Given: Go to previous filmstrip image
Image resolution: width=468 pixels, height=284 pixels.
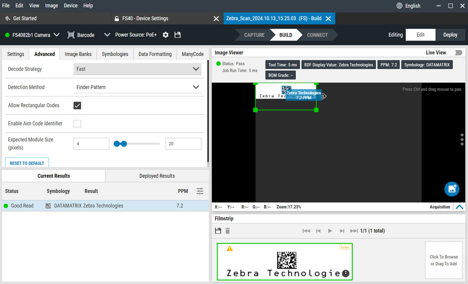Looking at the screenshot, I should [x=318, y=231].
